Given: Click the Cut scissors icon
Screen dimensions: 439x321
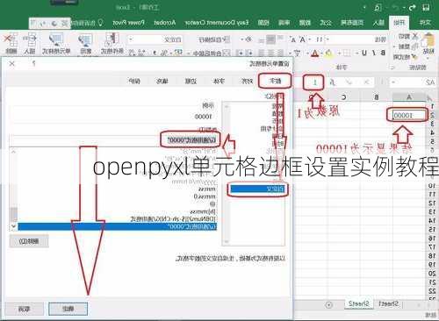Looking at the screenshot, I should click(x=414, y=36).
